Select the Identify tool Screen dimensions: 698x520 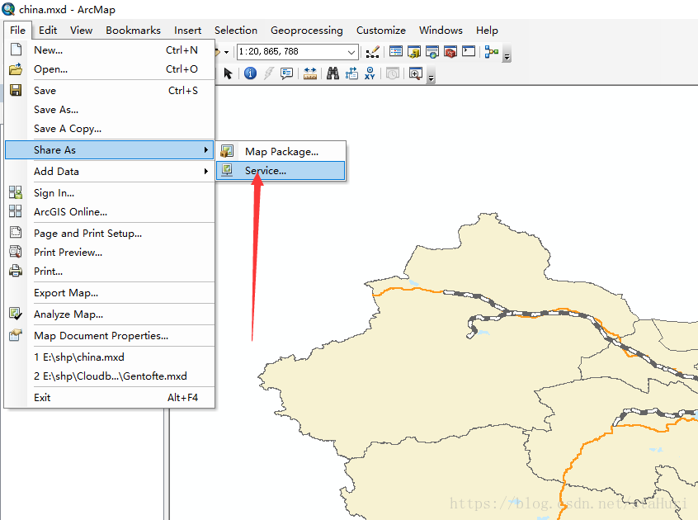point(250,73)
